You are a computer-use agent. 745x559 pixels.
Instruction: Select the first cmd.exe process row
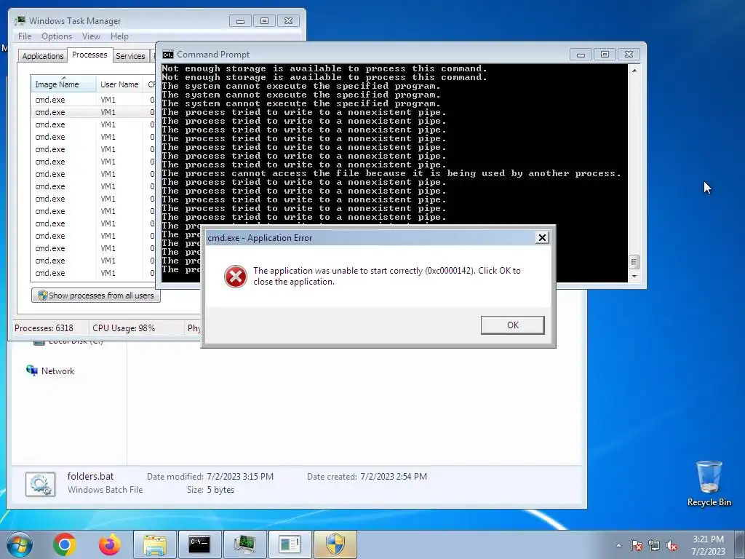tap(92, 100)
